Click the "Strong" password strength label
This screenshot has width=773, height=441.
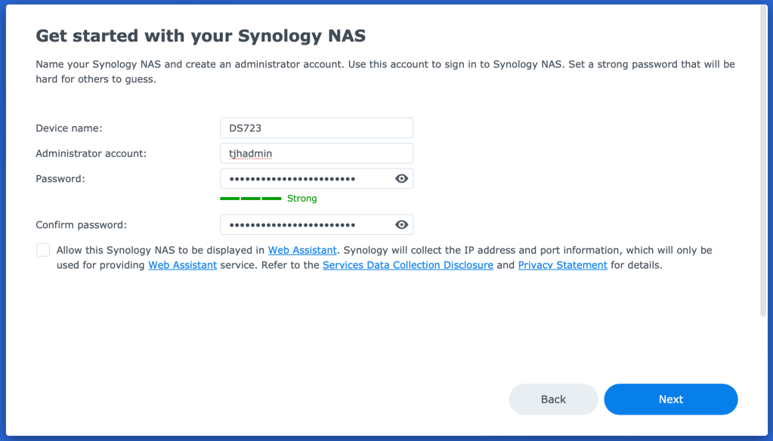click(x=302, y=199)
